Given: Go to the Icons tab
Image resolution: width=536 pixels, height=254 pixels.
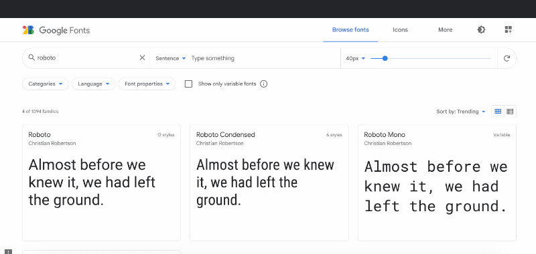Looking at the screenshot, I should click(x=400, y=29).
